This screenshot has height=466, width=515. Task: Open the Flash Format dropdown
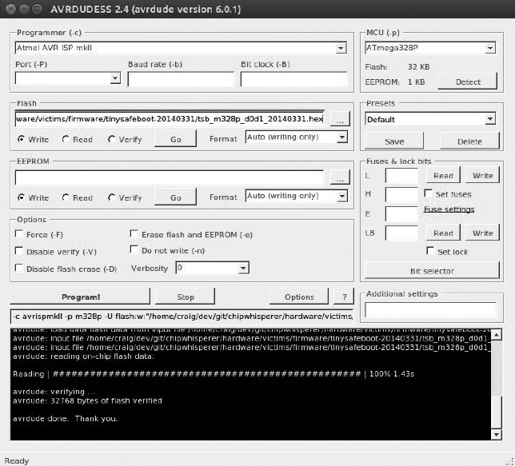pyautogui.click(x=342, y=137)
